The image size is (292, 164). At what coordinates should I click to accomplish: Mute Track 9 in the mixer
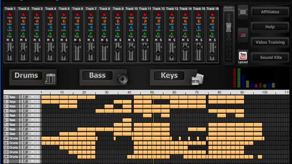115,40
